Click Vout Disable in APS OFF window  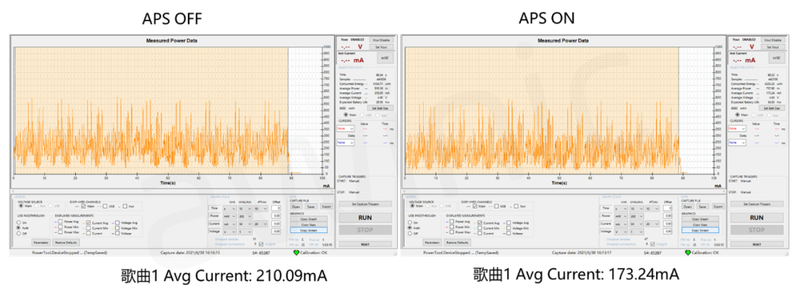pyautogui.click(x=380, y=40)
